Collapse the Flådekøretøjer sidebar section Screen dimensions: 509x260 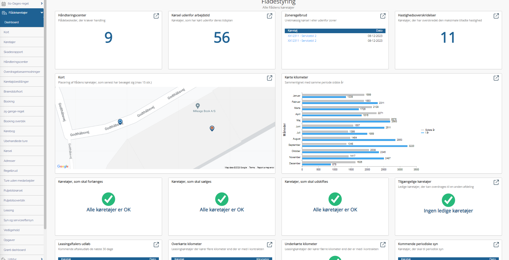coord(42,13)
